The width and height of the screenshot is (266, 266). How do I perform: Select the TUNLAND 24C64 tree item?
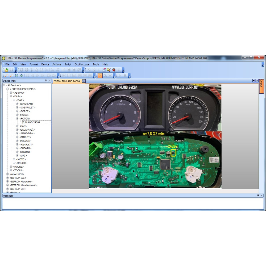point(31,122)
